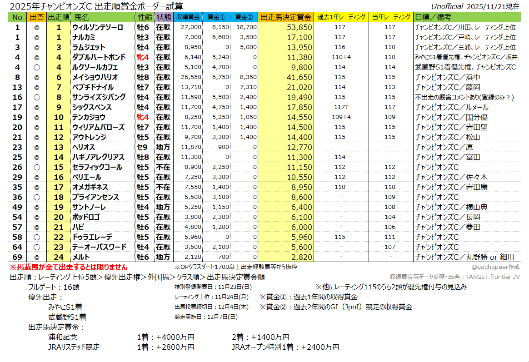This screenshot has width=529, height=362.
Task: Click the 当年レーティング header cell
Action: (390, 17)
